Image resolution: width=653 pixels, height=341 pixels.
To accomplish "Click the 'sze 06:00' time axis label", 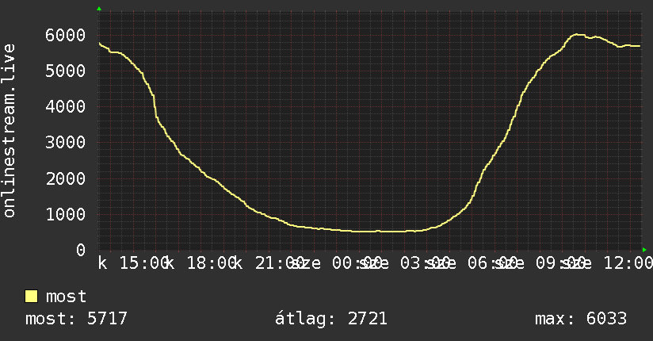I will 472,263.
